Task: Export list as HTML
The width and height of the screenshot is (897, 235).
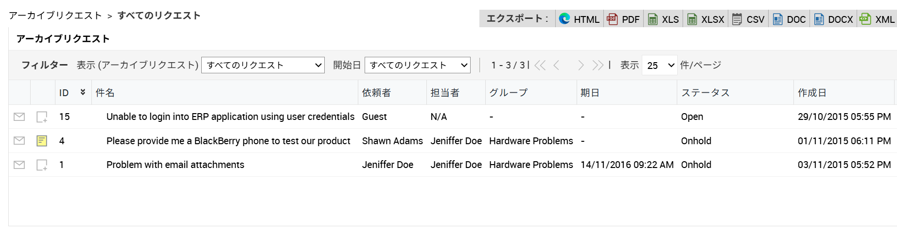Action: (x=580, y=19)
